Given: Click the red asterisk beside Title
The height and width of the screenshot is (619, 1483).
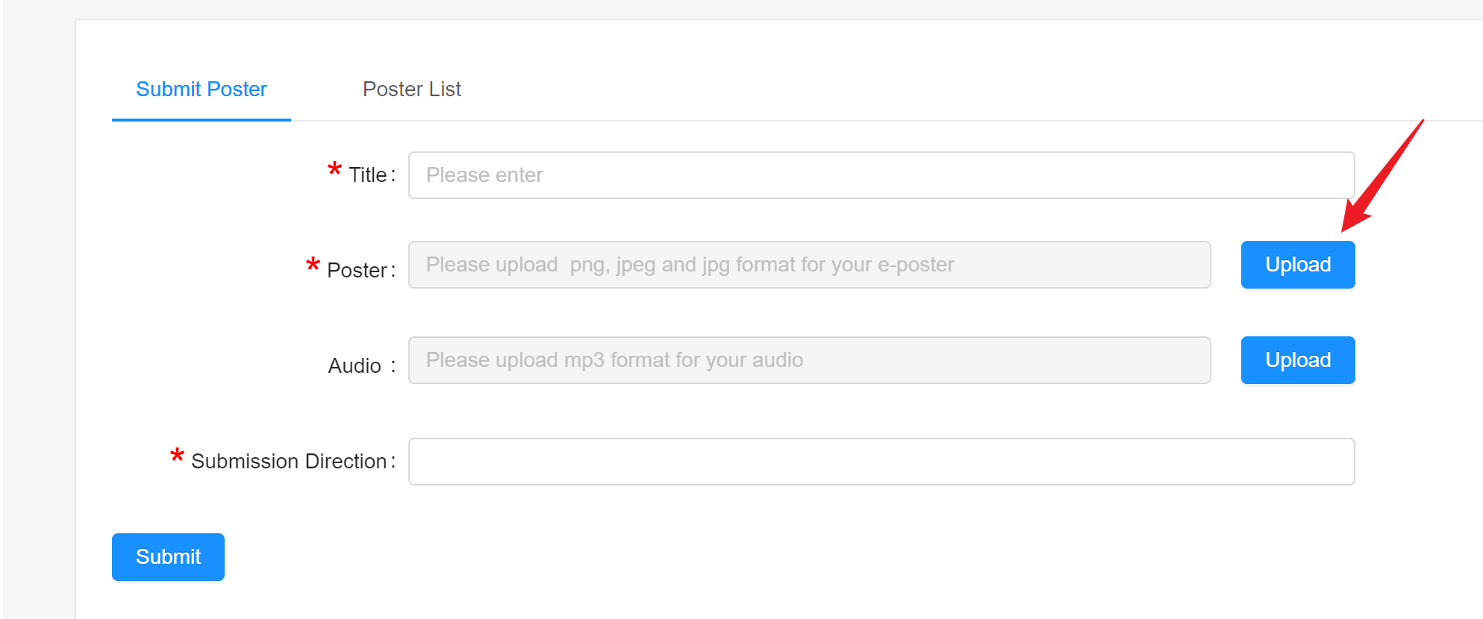Looking at the screenshot, I should click(335, 170).
